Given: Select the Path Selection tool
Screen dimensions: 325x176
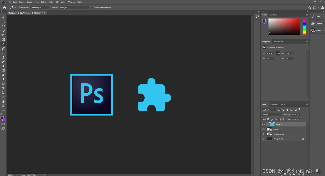Looking at the screenshot, I should [x=3, y=93].
